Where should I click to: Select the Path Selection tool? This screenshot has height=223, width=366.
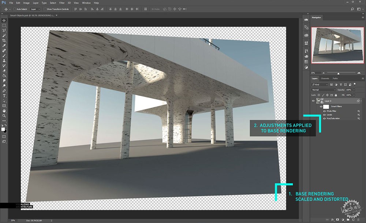click(x=4, y=101)
